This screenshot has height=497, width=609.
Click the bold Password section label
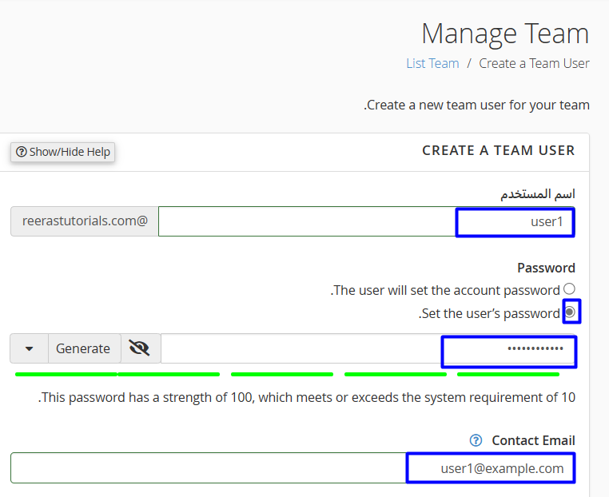(546, 268)
